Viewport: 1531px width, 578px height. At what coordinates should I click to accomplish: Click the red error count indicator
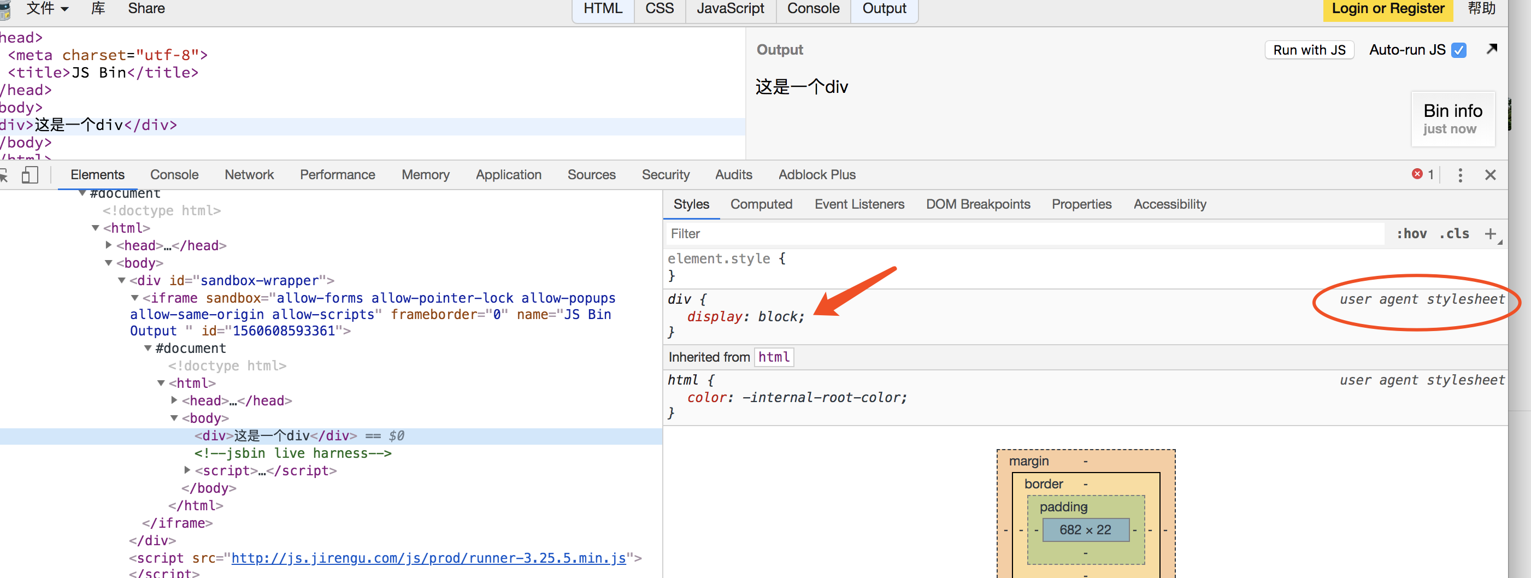click(x=1422, y=174)
